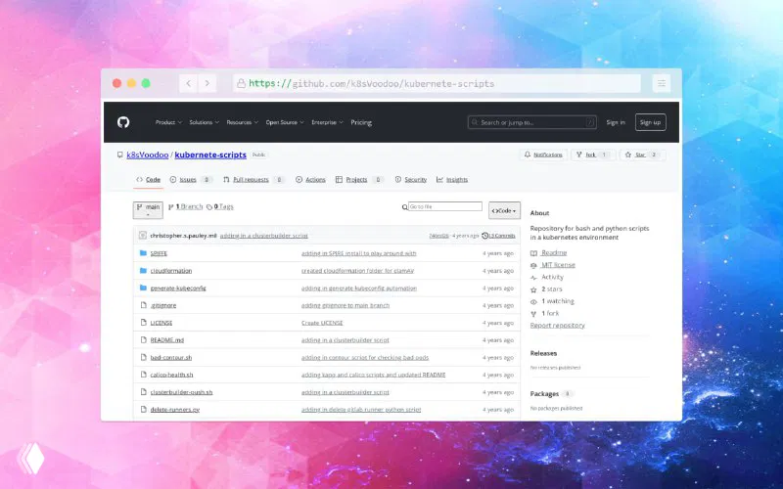Expand the Open Source menu
This screenshot has height=489, width=783.
(285, 122)
